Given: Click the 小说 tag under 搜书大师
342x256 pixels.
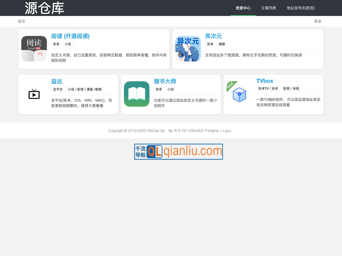Looking at the screenshot, I should click(x=170, y=89).
